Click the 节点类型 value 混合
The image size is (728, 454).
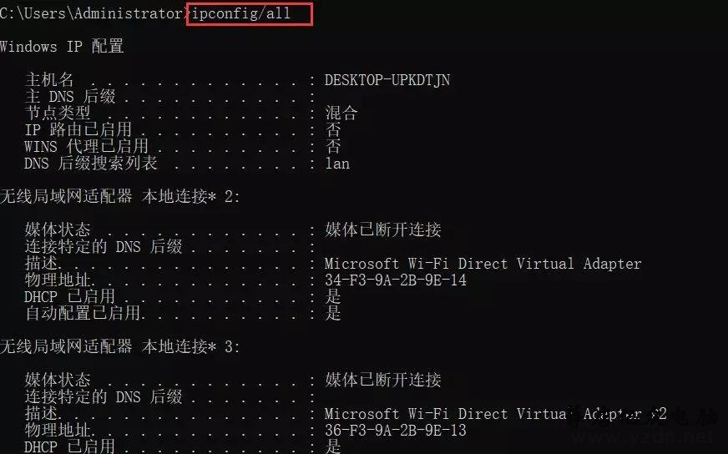(x=341, y=113)
